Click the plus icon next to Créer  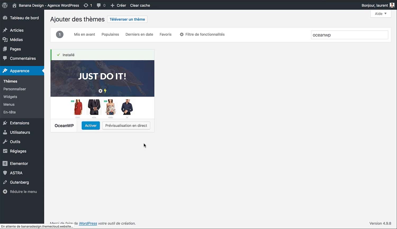(112, 5)
